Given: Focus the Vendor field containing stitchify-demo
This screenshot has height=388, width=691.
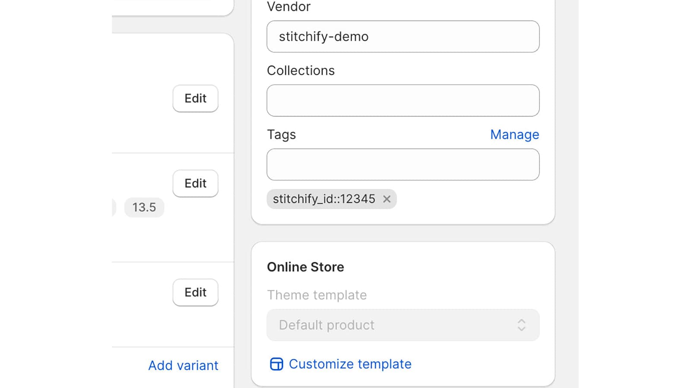Looking at the screenshot, I should click(x=403, y=37).
